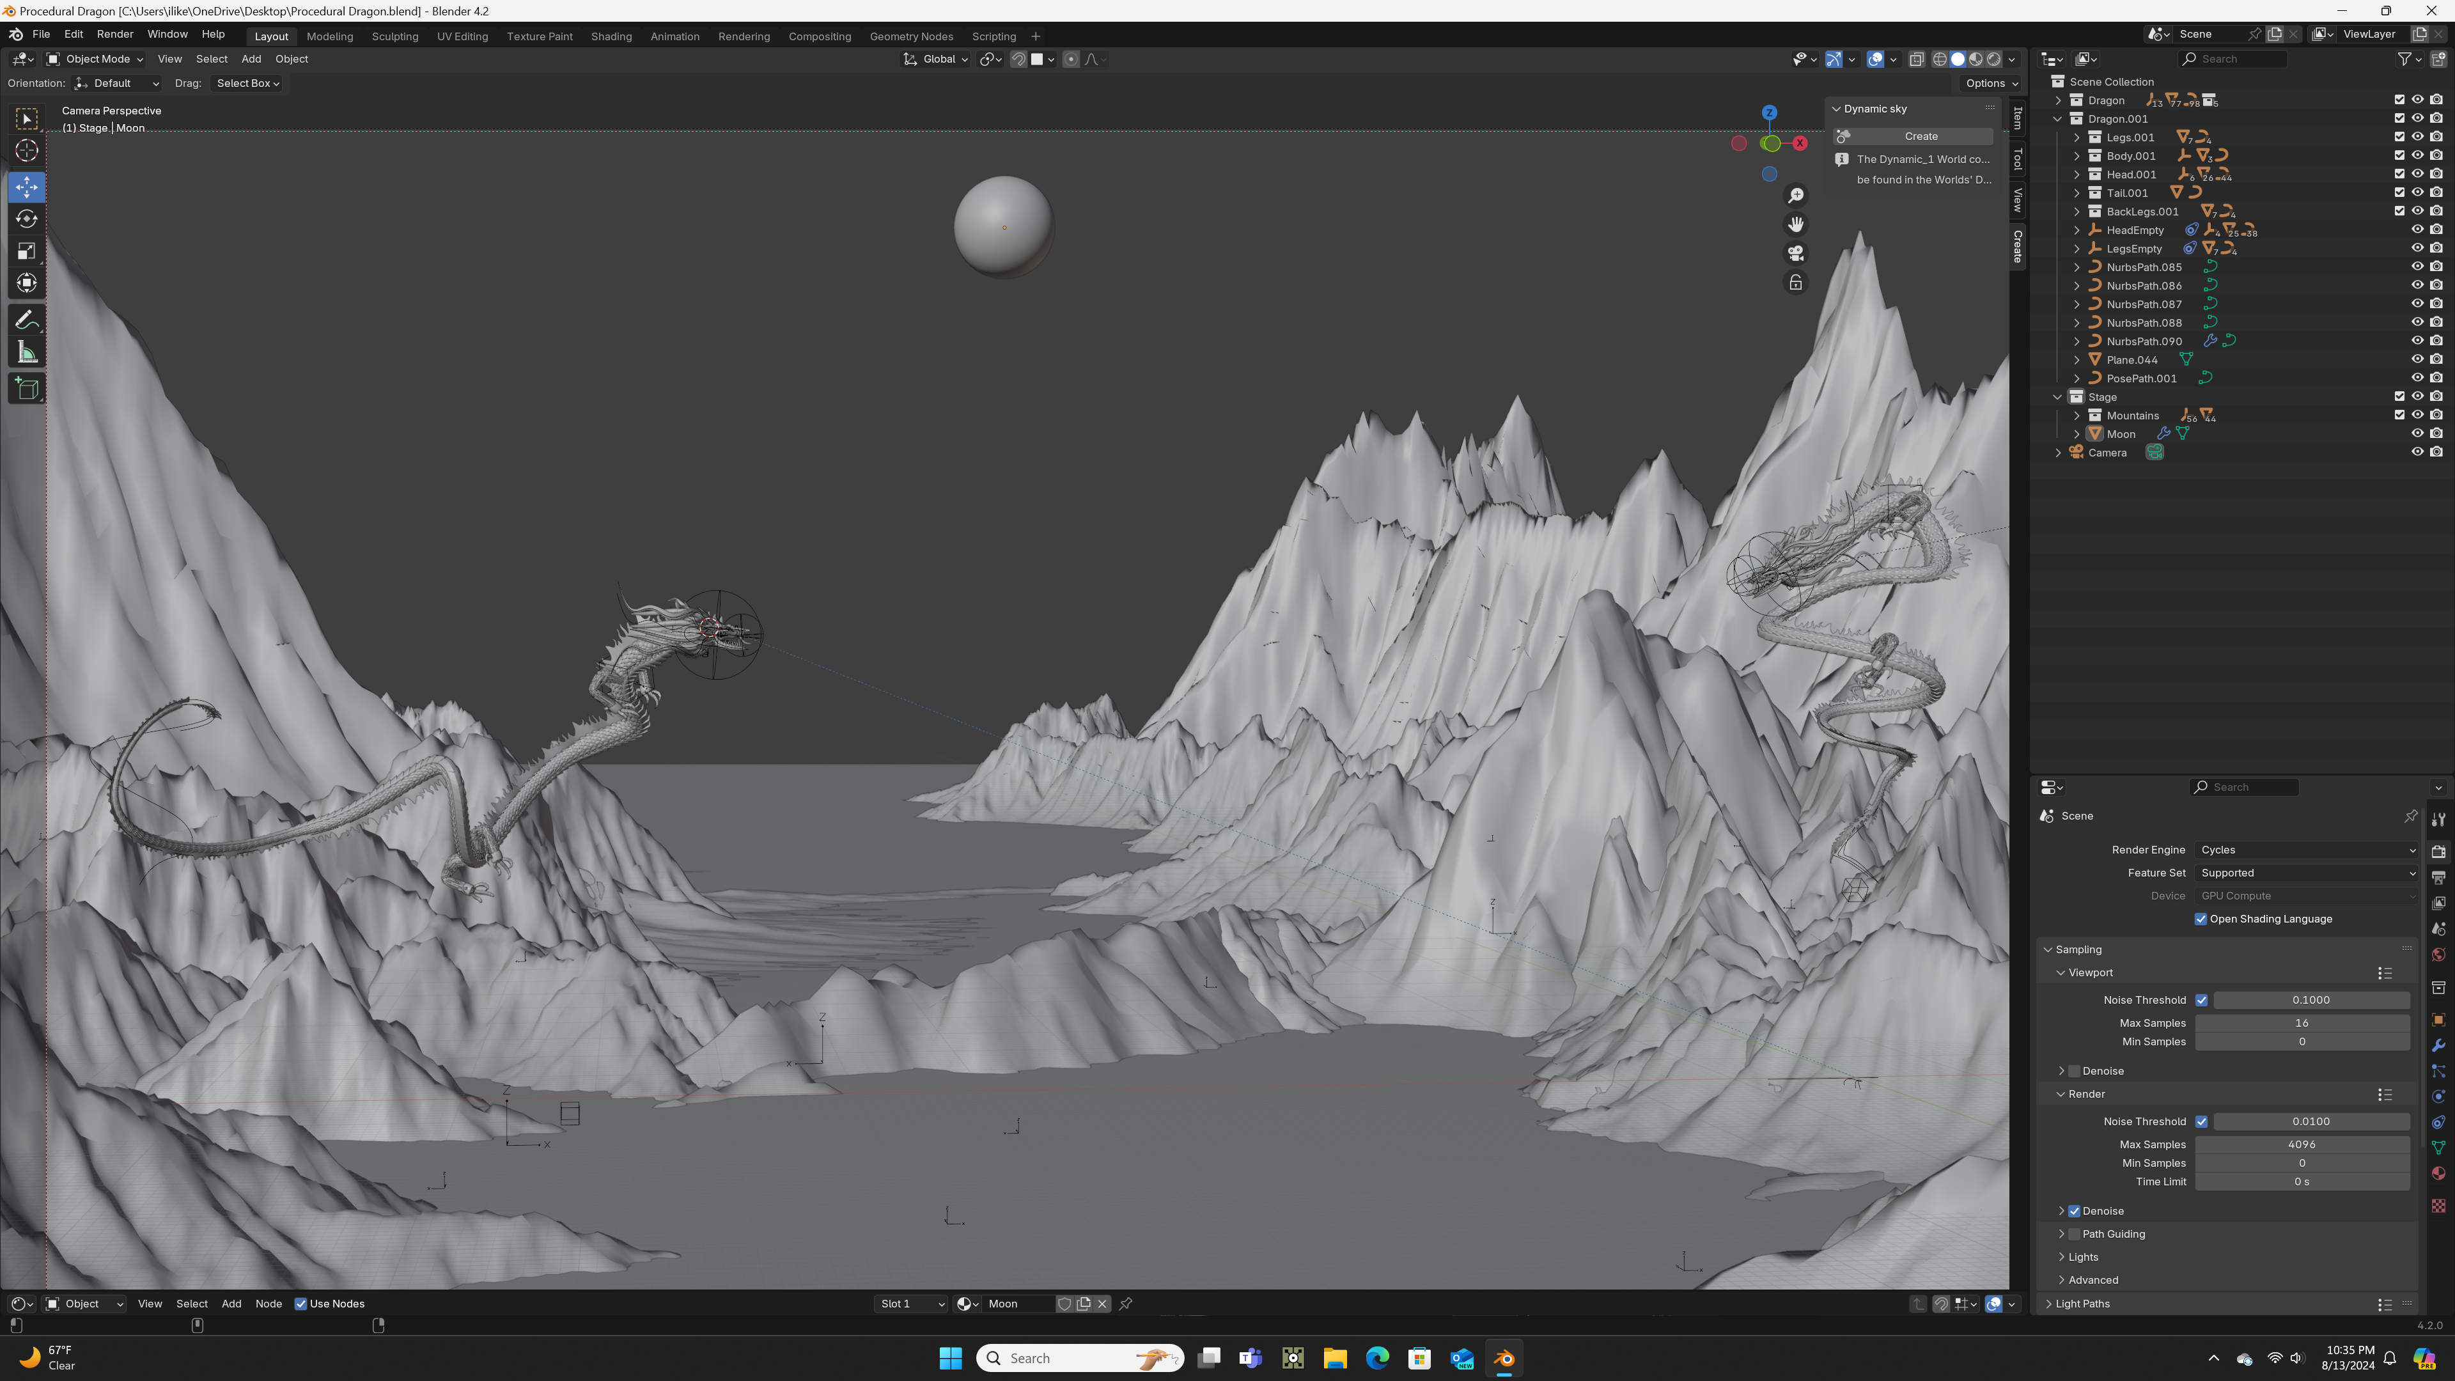Open the Render menu

pyautogui.click(x=115, y=35)
